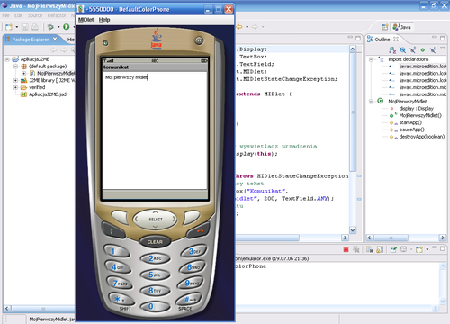This screenshot has width=450, height=324.
Task: Collapse the AplikacjaJ2ME project node
Action: (7, 59)
